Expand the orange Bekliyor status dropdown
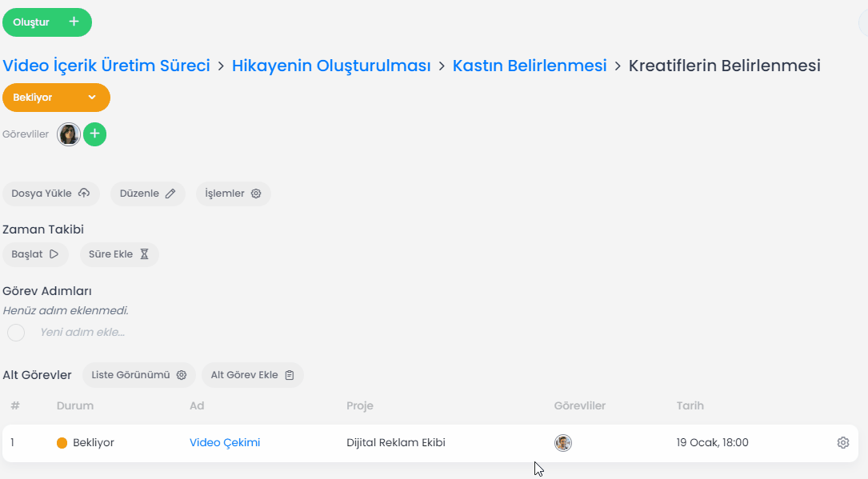868x479 pixels. tap(56, 98)
